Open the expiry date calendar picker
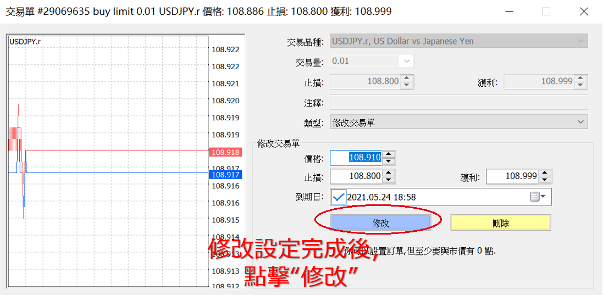This screenshot has height=295, width=603. coord(538,197)
